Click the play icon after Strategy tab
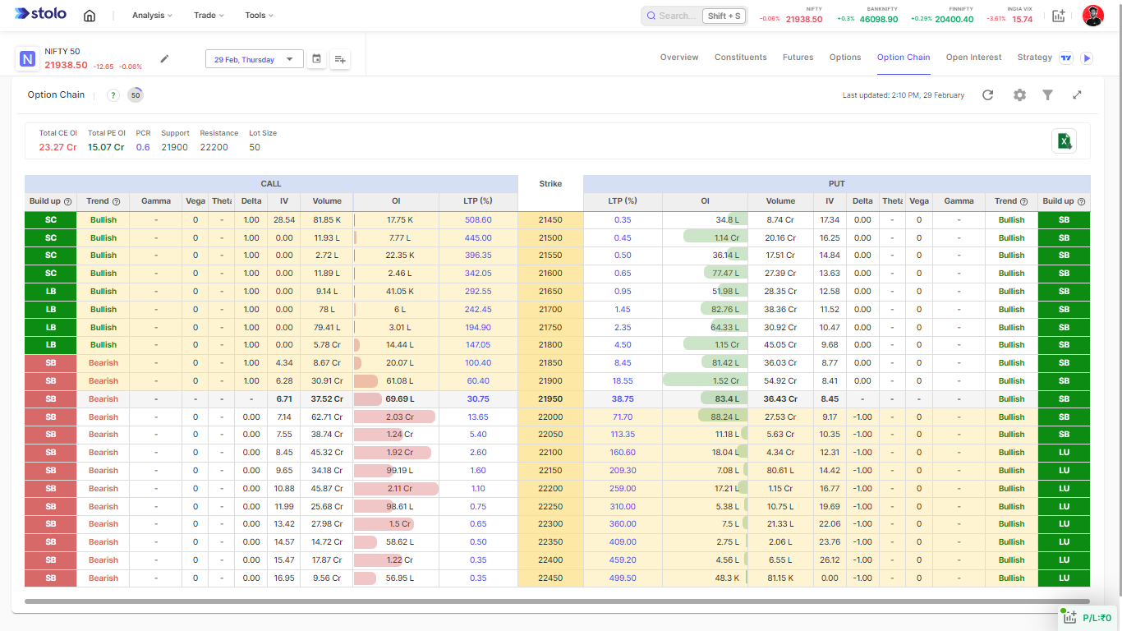1122x631 pixels. tap(1087, 58)
